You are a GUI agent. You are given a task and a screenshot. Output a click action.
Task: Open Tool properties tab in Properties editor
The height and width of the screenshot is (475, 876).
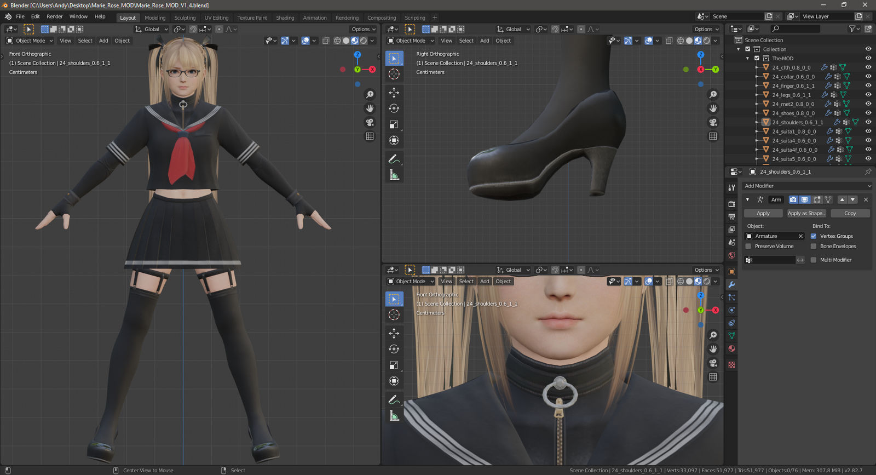click(731, 187)
